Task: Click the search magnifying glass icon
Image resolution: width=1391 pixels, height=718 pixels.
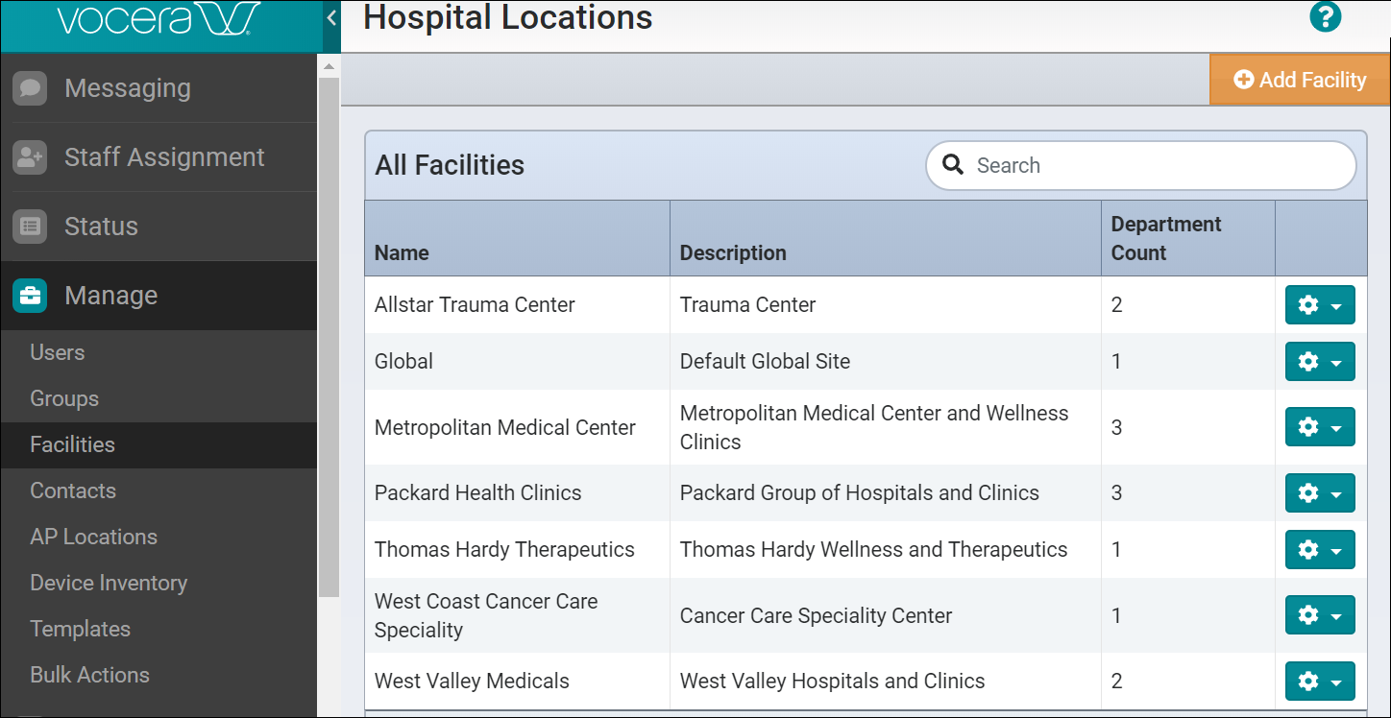Action: [x=953, y=165]
